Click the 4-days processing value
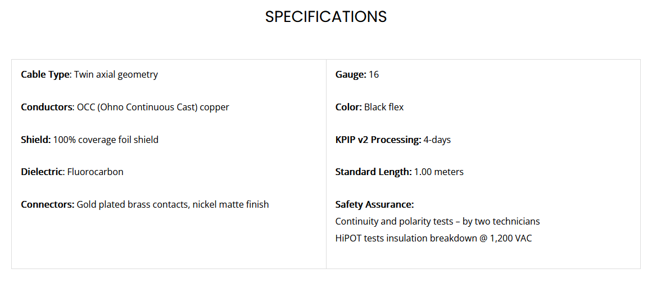Screen dimensions: 652x282 pyautogui.click(x=437, y=140)
